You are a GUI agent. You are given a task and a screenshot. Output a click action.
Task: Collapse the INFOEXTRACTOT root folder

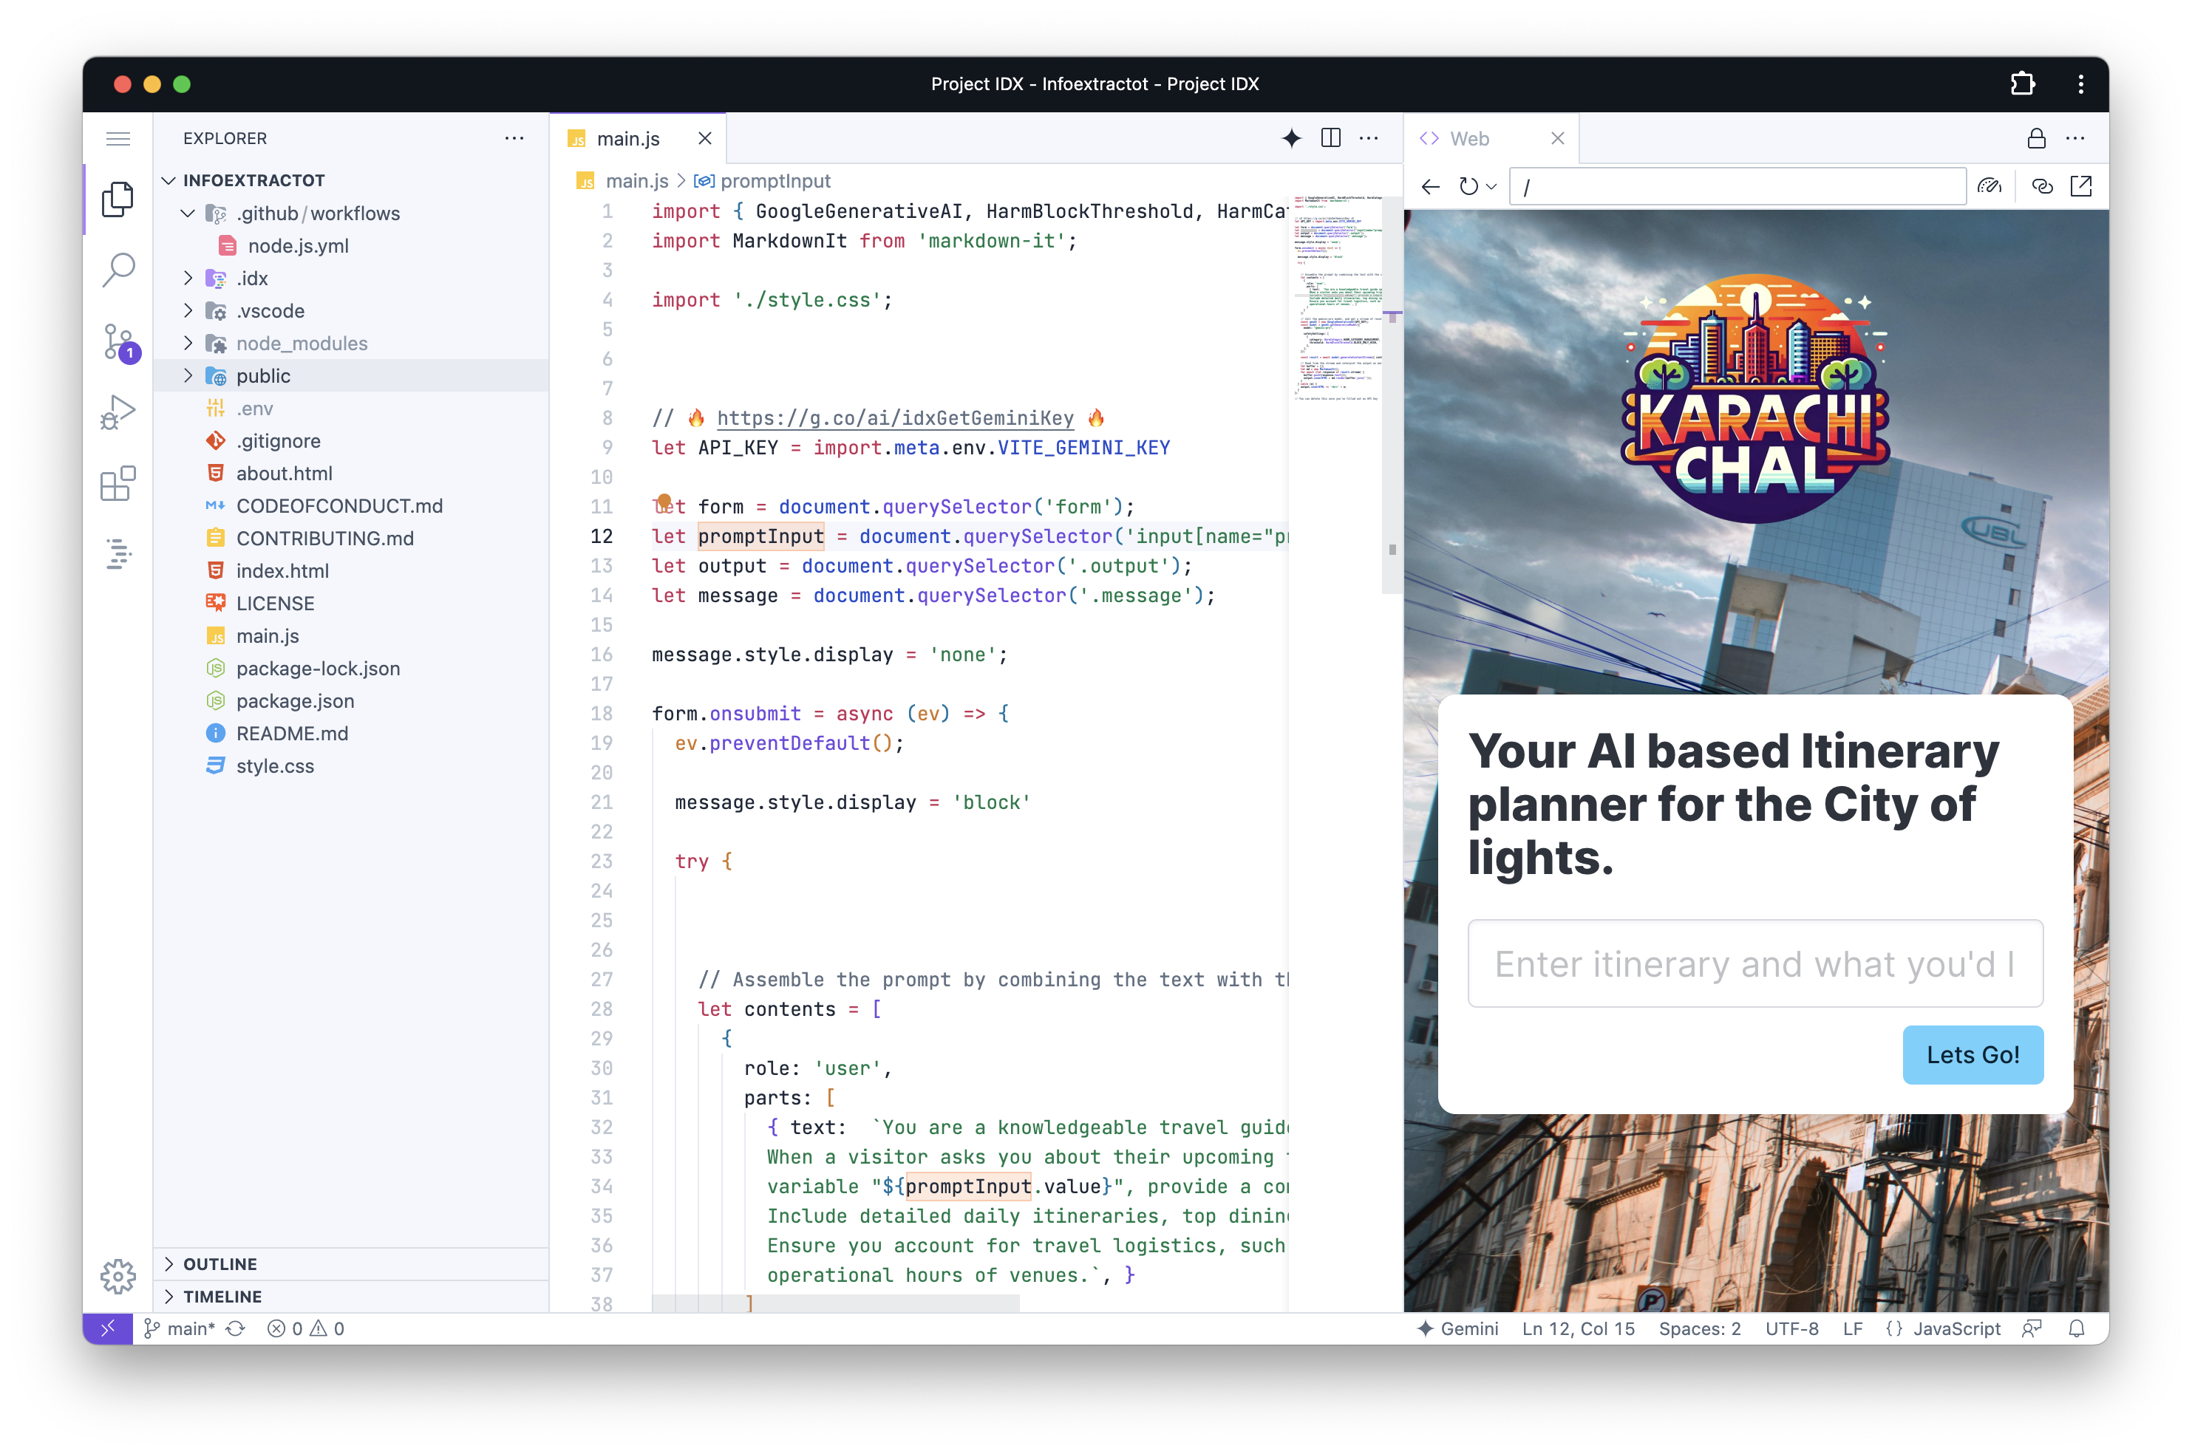point(169,180)
